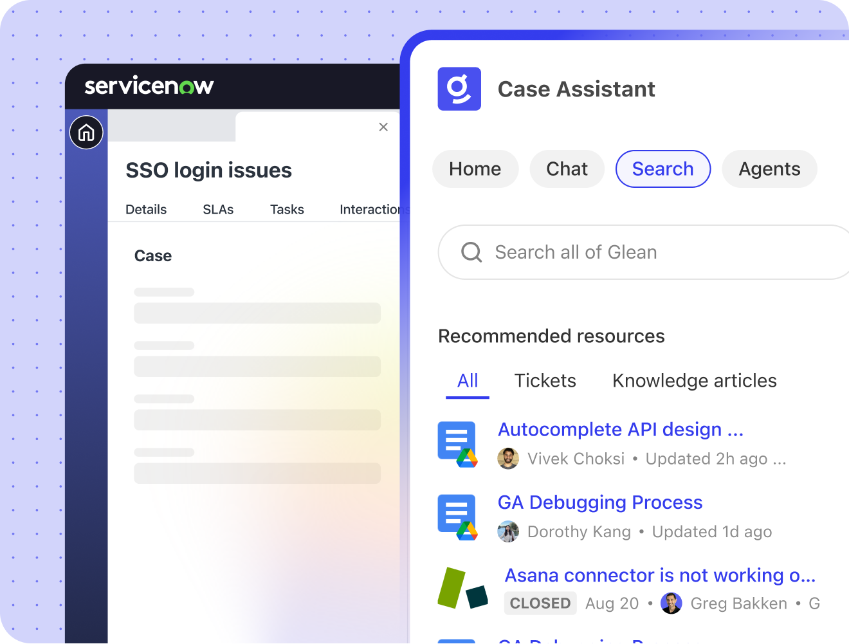Click the Aug 20 date text
849x644 pixels.
click(x=612, y=603)
